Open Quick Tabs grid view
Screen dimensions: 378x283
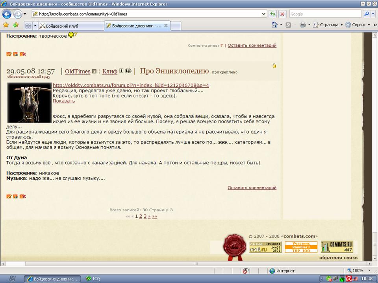coord(28,26)
